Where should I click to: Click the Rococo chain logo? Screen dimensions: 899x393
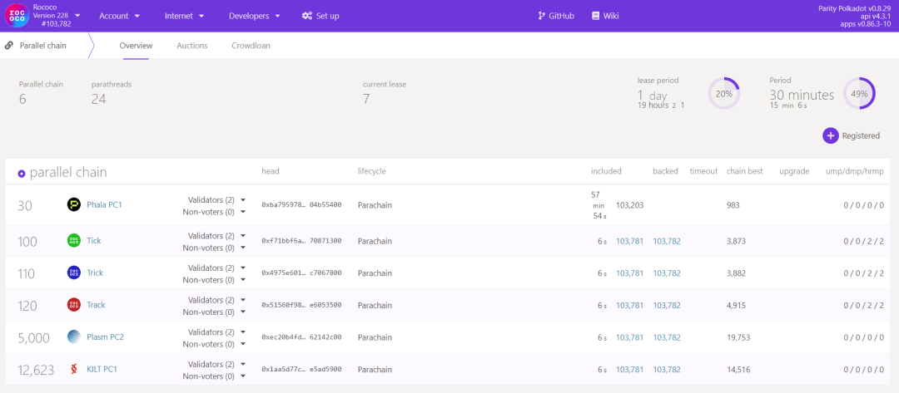pyautogui.click(x=17, y=16)
